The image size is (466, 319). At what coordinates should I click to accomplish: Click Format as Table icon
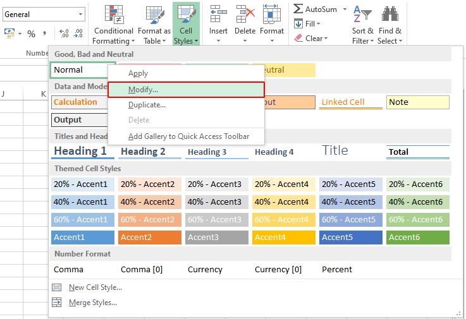[154, 15]
